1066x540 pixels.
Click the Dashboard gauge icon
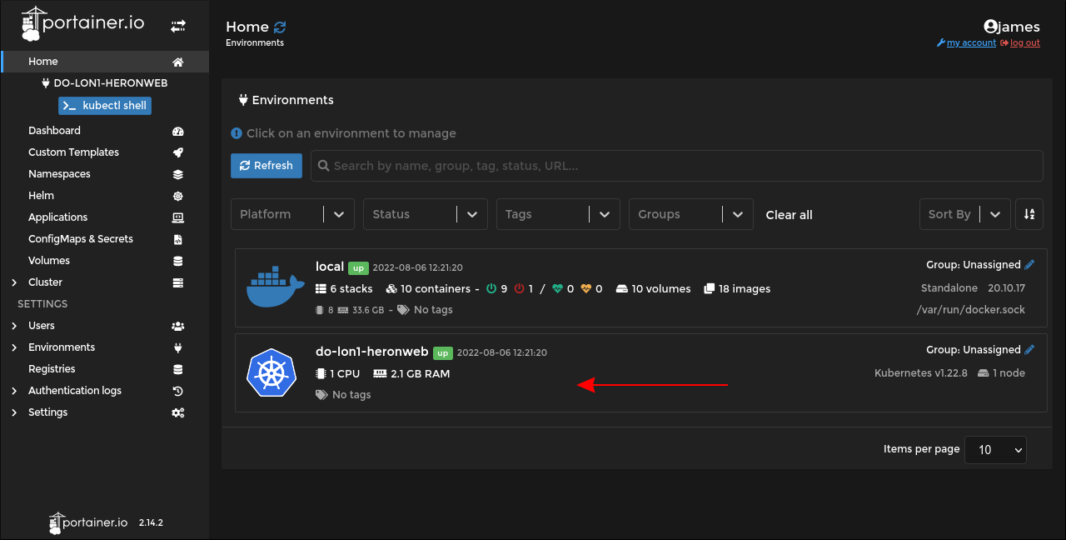point(177,131)
